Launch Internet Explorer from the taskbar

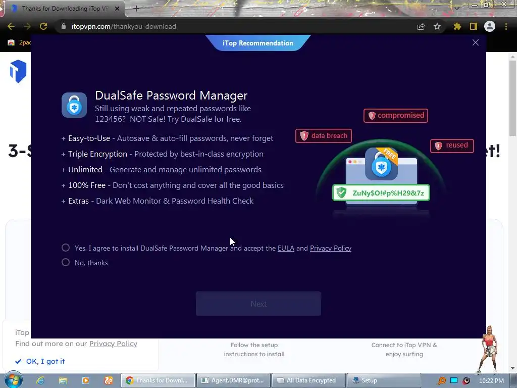pyautogui.click(x=40, y=380)
